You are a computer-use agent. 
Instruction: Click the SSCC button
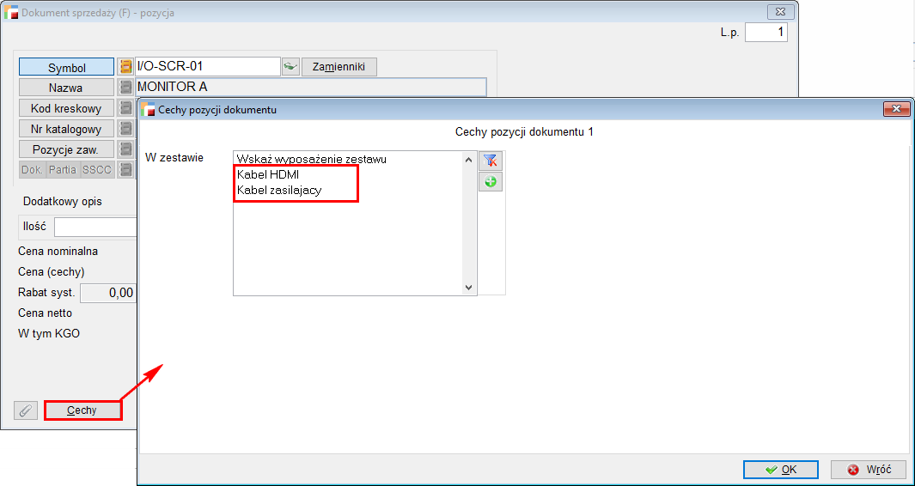97,170
